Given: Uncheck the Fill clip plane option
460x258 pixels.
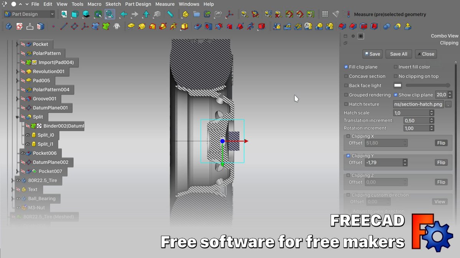Looking at the screenshot, I should point(345,67).
